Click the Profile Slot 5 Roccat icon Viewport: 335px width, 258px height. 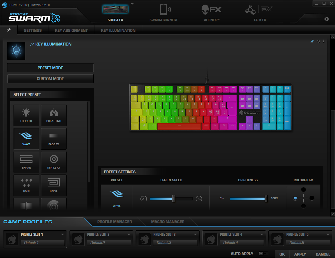point(277,239)
